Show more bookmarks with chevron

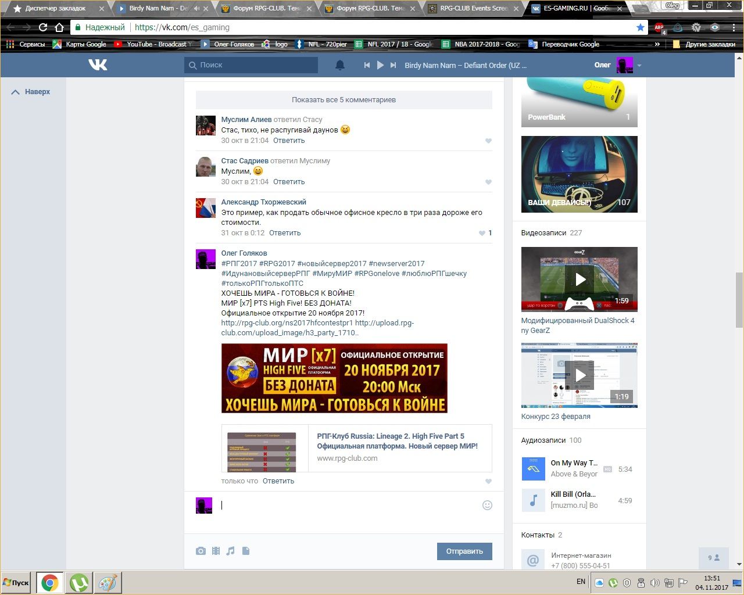[657, 44]
